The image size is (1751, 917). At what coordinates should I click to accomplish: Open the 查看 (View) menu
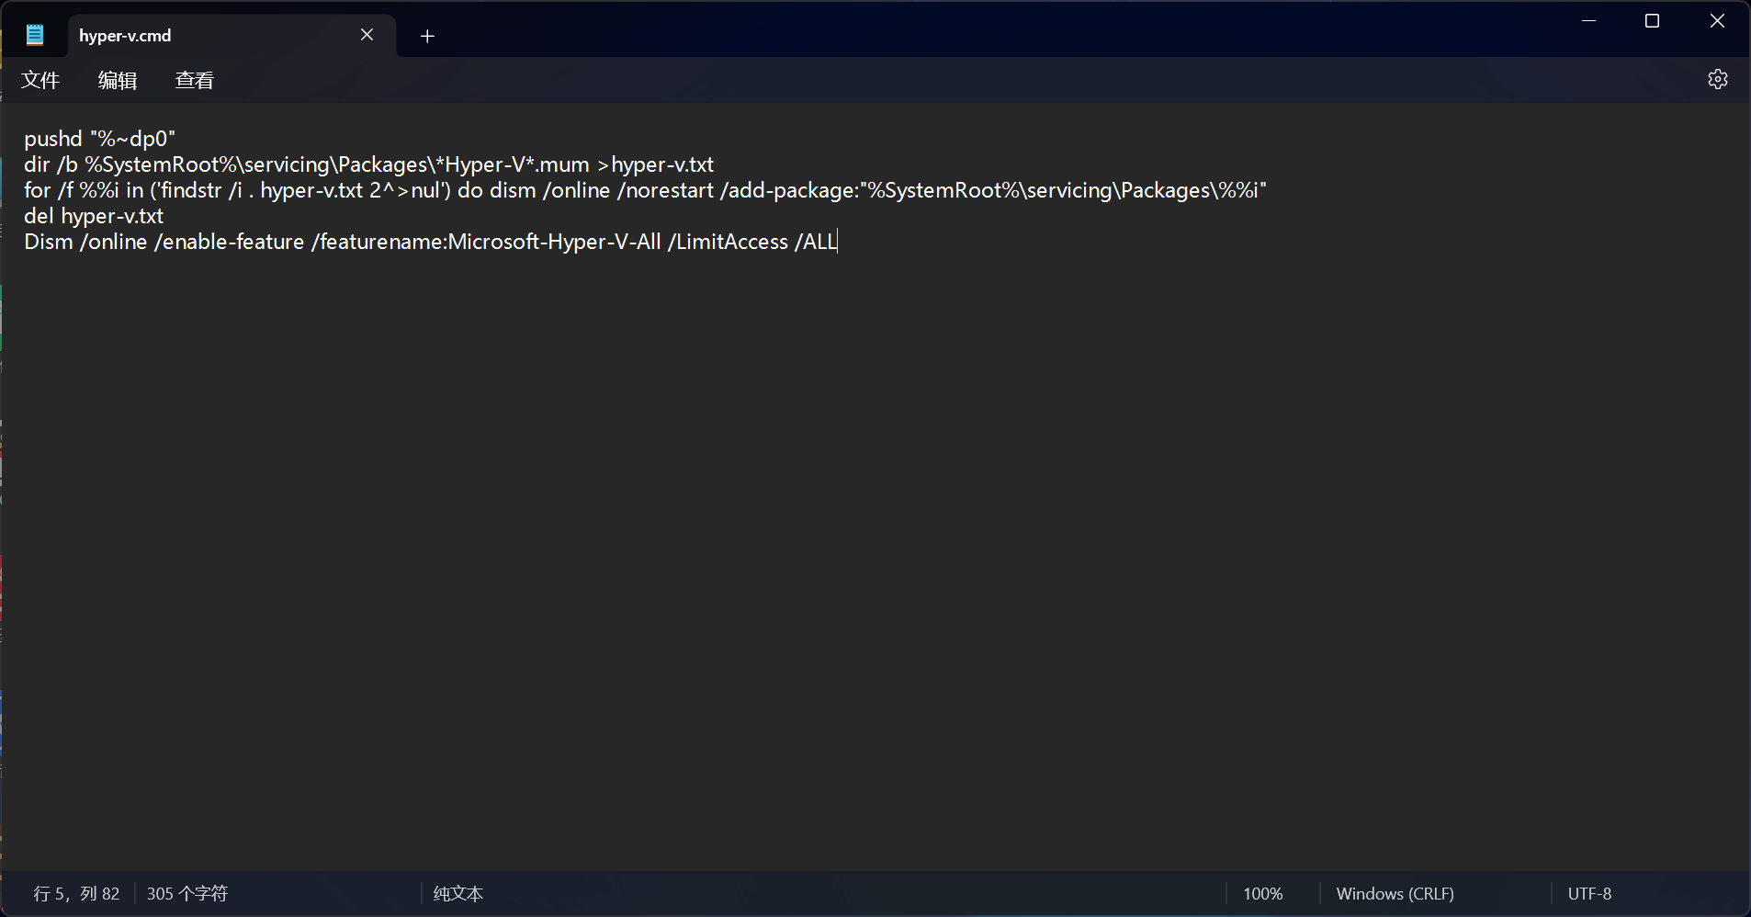coord(195,81)
